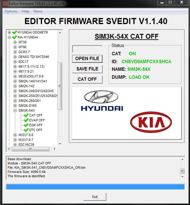This screenshot has width=190, height=205.
Task: Click log panel scroll down arrow
Action: point(182,177)
